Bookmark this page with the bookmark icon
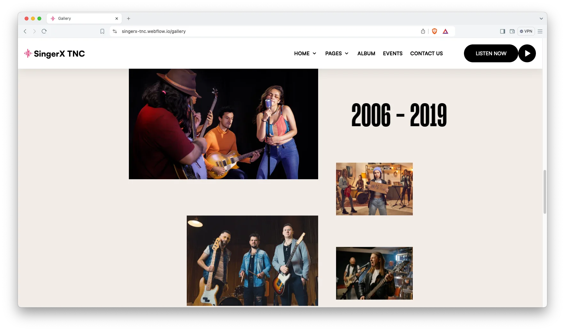The width and height of the screenshot is (565, 331). click(102, 31)
